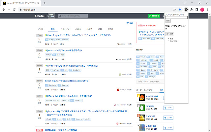Focus the block userName input field
211x132 pixels.
176,17
